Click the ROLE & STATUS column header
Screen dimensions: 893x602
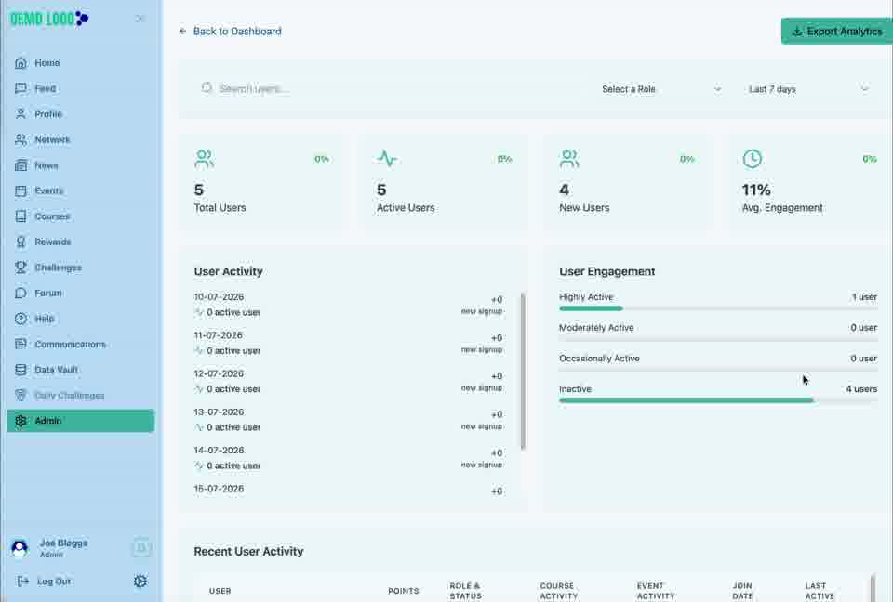coord(465,591)
